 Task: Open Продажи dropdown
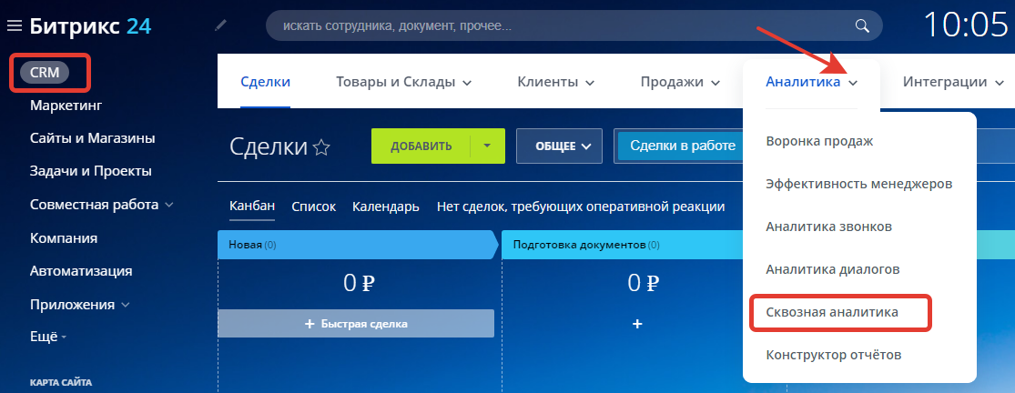click(x=680, y=82)
